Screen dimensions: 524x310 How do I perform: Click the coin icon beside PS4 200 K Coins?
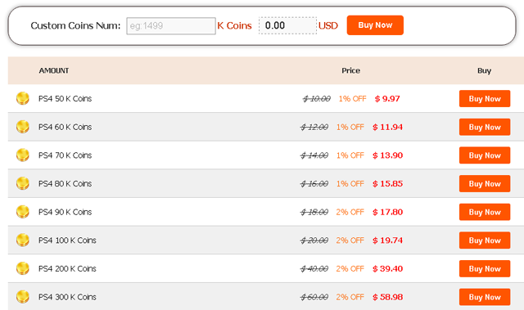pos(23,268)
